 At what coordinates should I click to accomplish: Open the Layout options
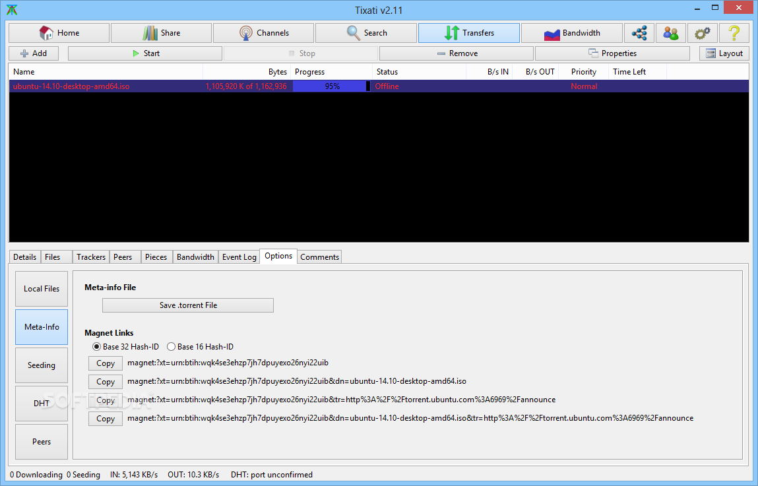(x=724, y=53)
